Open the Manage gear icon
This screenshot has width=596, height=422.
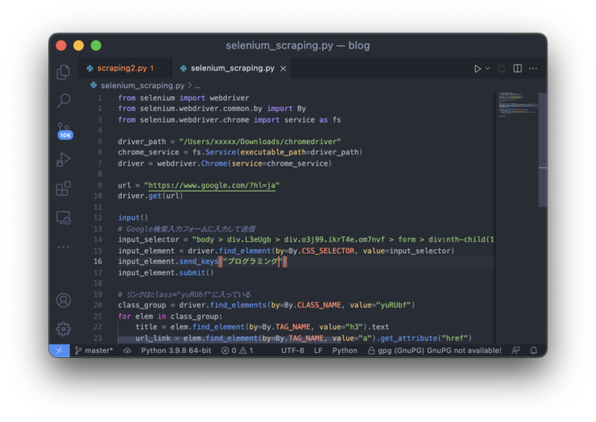[x=63, y=328]
